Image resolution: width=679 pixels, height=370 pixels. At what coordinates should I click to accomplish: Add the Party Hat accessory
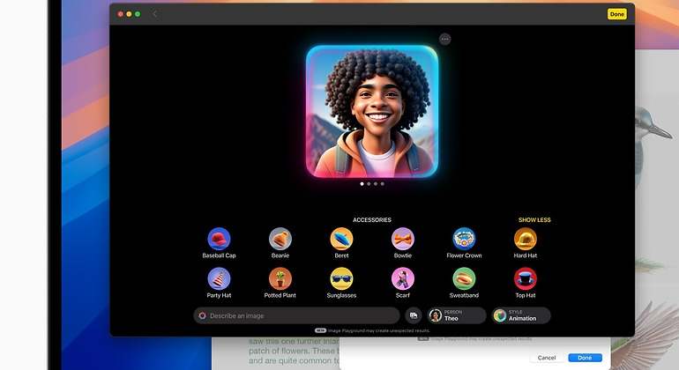click(219, 278)
